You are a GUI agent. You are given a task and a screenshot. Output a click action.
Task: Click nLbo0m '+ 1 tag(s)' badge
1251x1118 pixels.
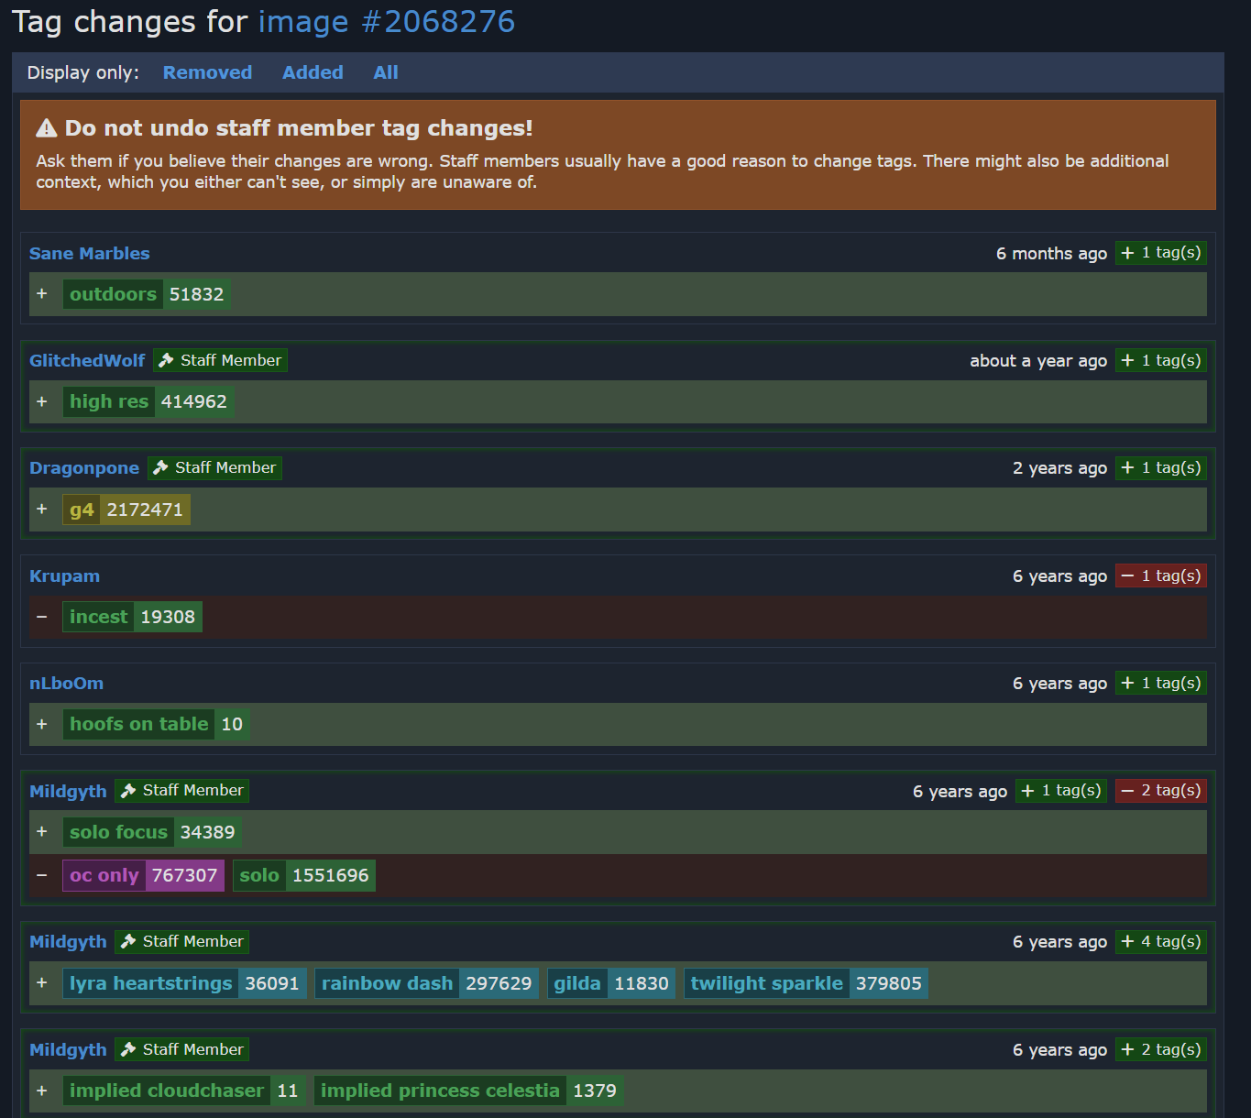coord(1161,684)
